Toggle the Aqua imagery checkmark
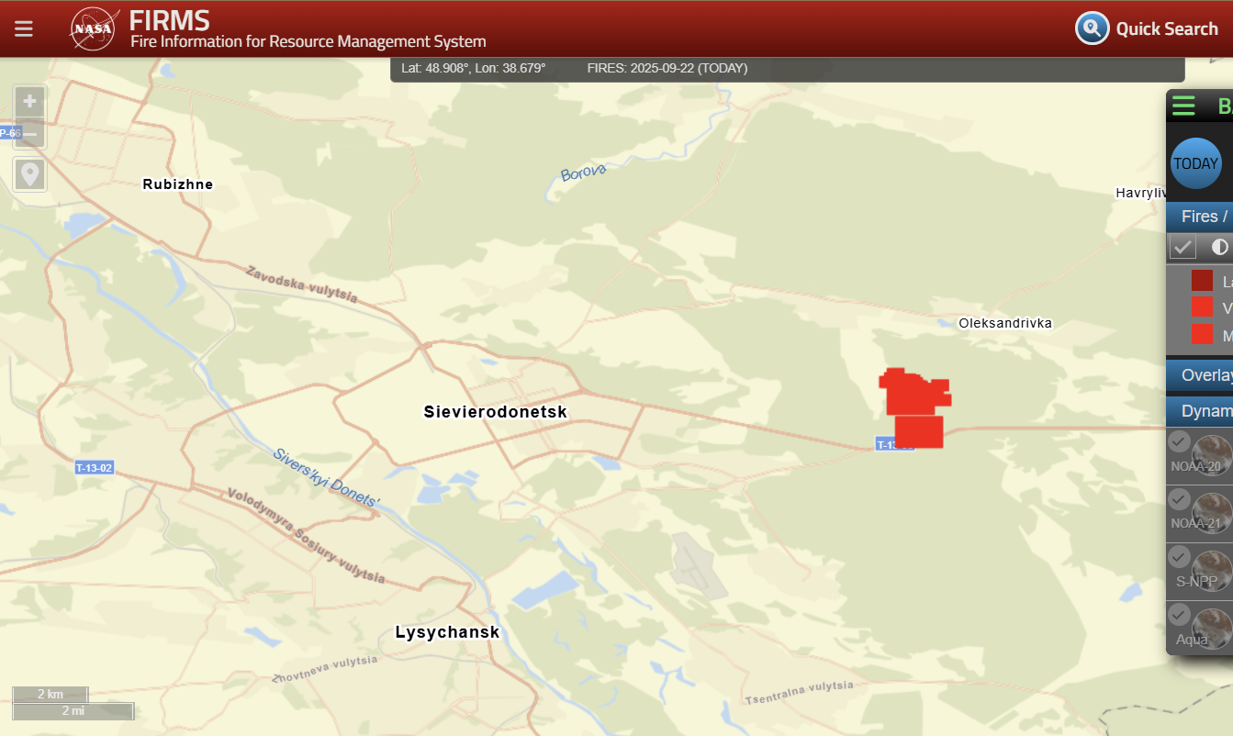Screen dimensions: 1233x736 pos(1180,615)
